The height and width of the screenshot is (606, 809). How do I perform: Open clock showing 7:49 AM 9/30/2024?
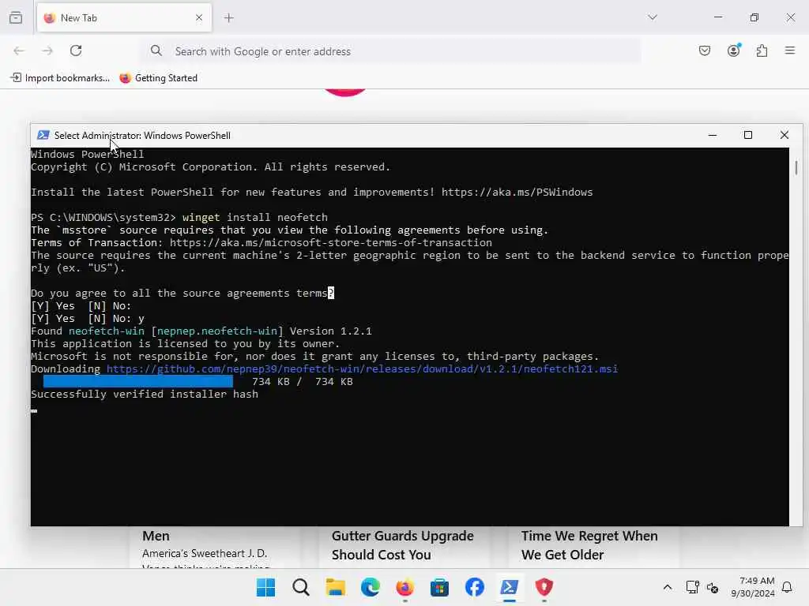(753, 587)
